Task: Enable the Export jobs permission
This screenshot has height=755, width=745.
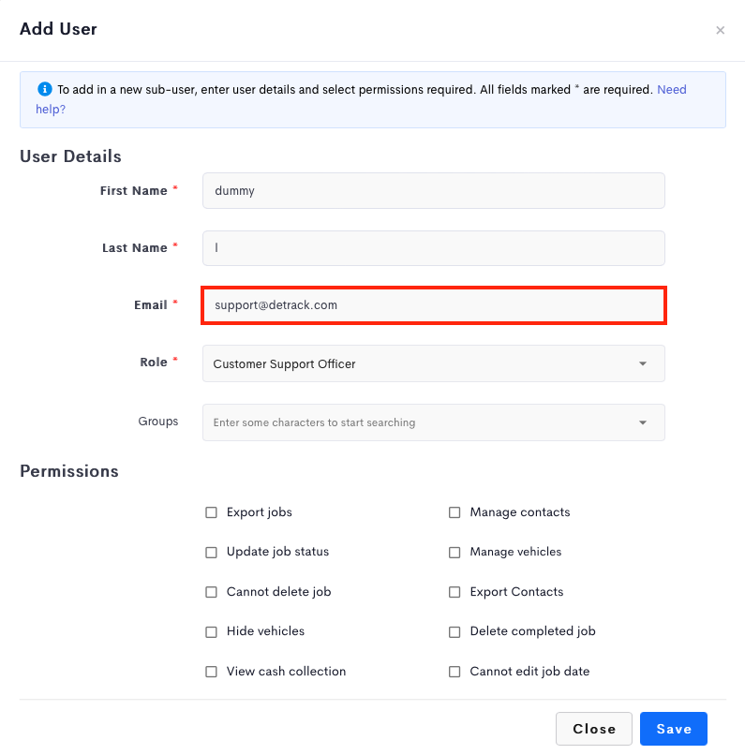Action: [212, 512]
